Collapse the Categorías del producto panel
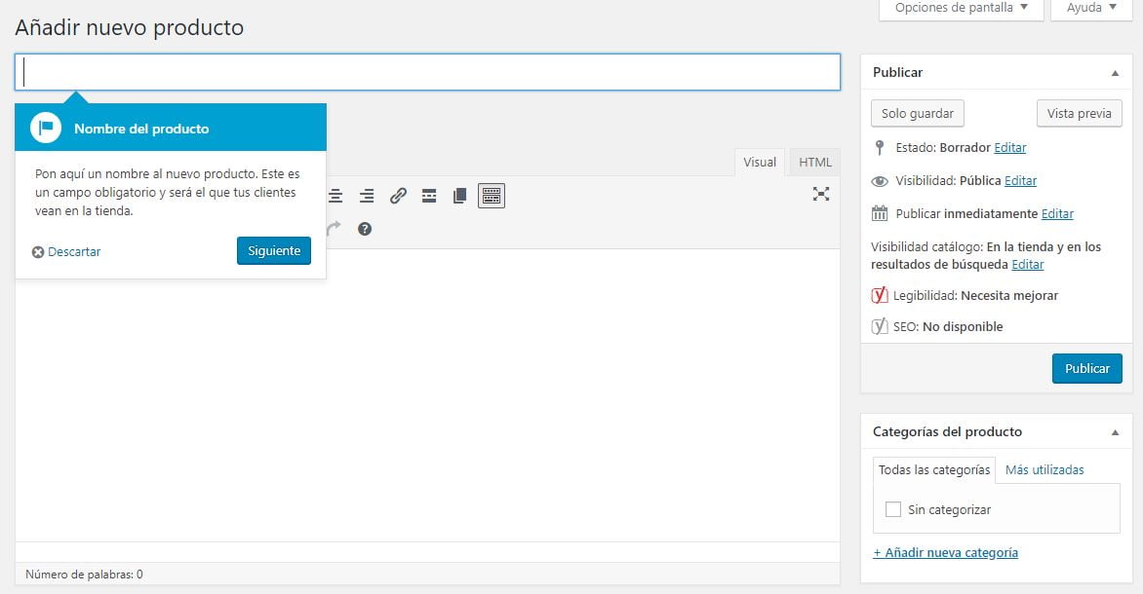 click(1116, 431)
